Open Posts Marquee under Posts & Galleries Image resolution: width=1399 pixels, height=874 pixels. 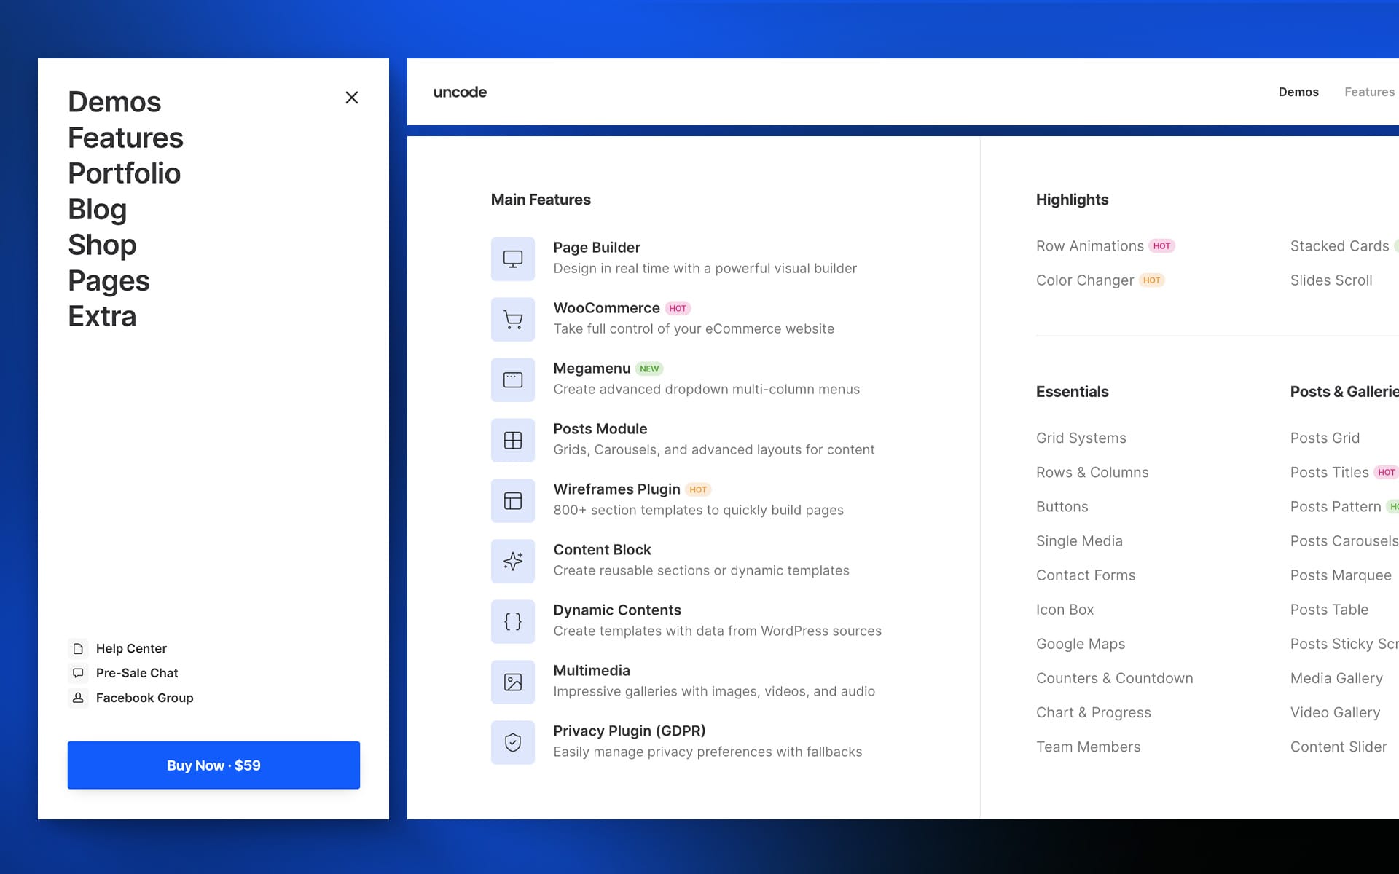(x=1341, y=575)
